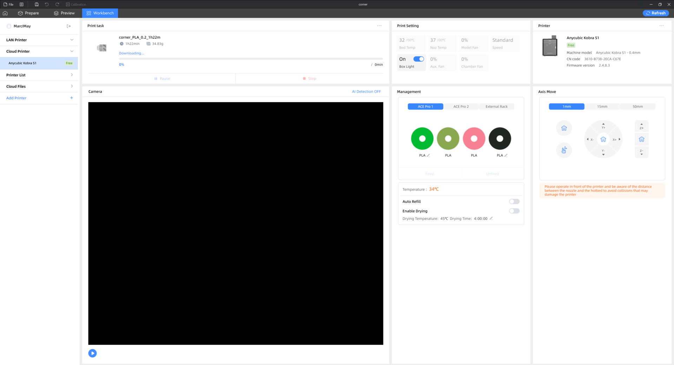674x365 pixels.
Task: Start the camera stream play button
Action: click(93, 353)
